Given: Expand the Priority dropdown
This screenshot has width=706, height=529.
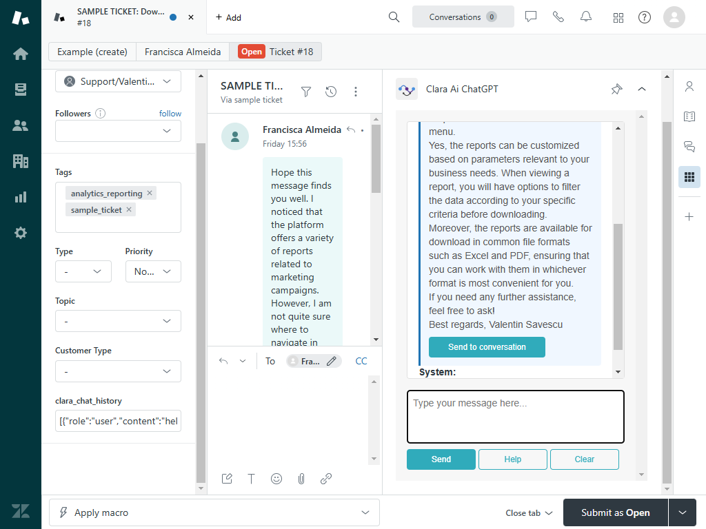Looking at the screenshot, I should [153, 271].
